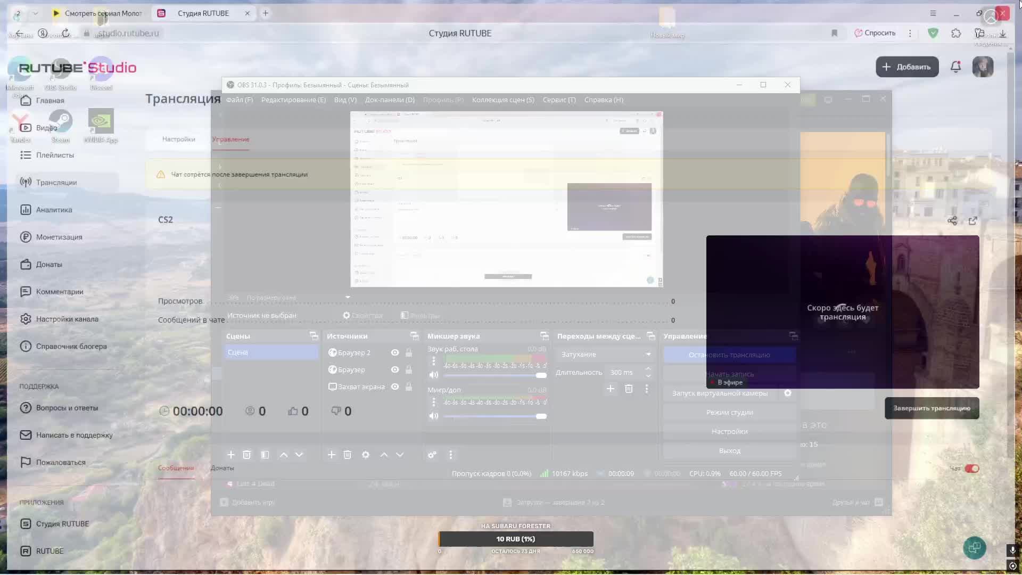Expand the preview scaling dropdown arrow
This screenshot has height=575, width=1022.
point(348,297)
